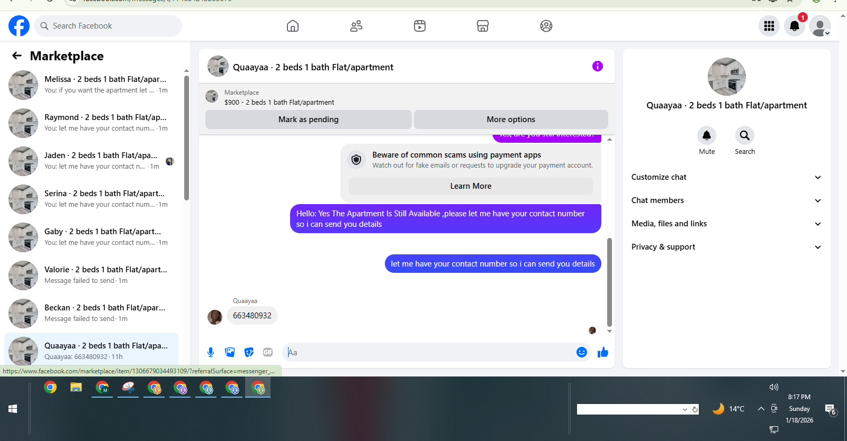Click Quaayaa sender avatar beside message

[x=215, y=317]
